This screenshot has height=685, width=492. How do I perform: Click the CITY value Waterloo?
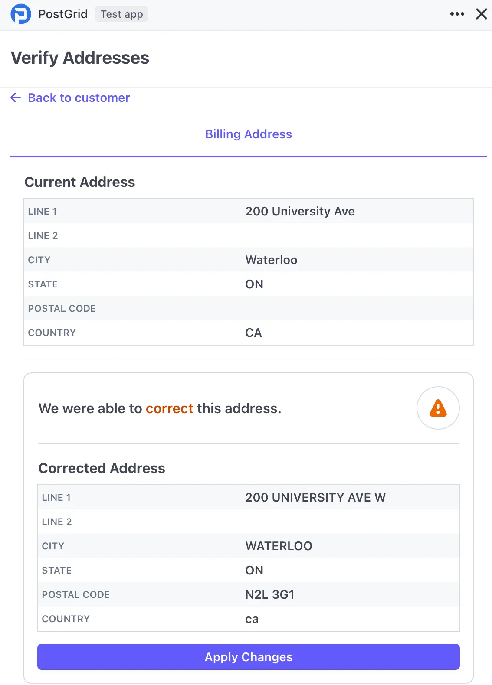tap(271, 260)
